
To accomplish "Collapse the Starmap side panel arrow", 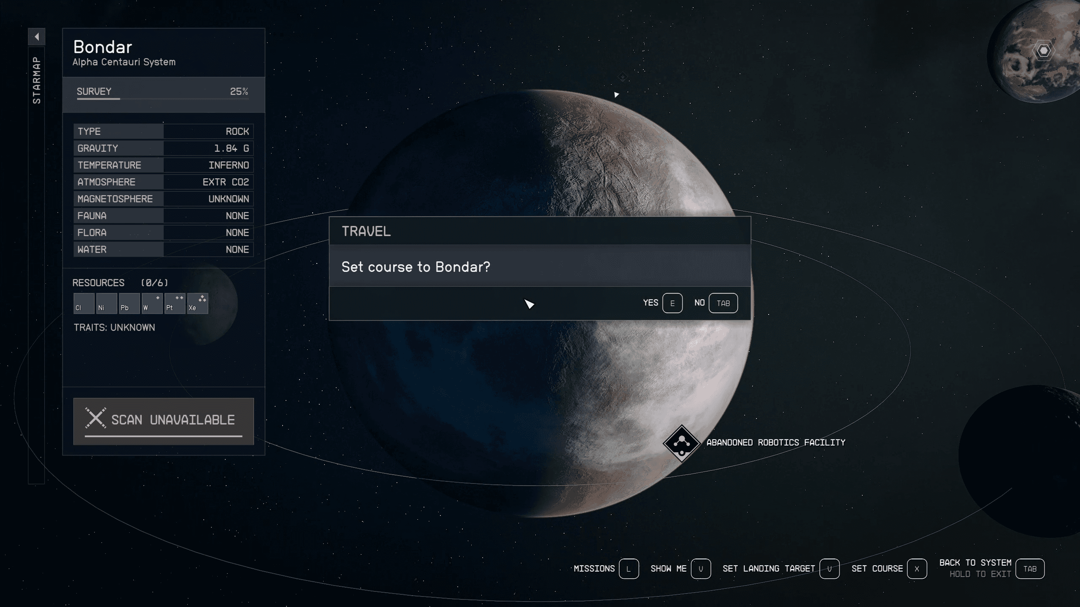I will click(37, 37).
